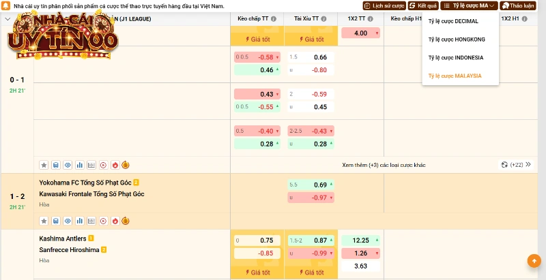Click Sanfrecce Hiroshima team name

pyautogui.click(x=70, y=250)
